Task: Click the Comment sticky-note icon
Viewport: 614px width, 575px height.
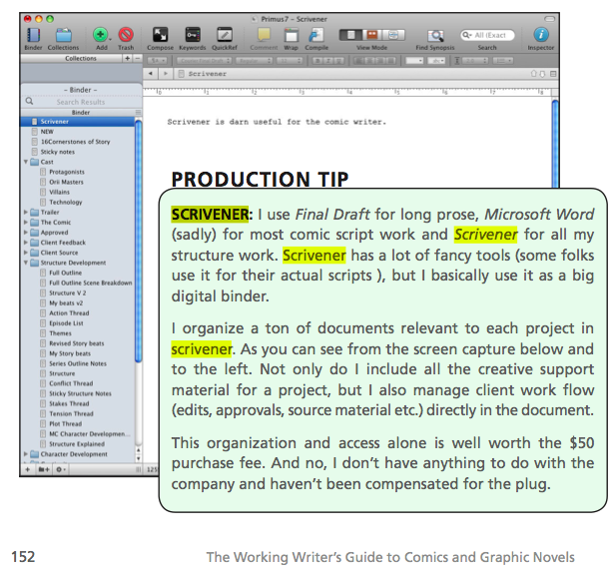Action: 264,35
